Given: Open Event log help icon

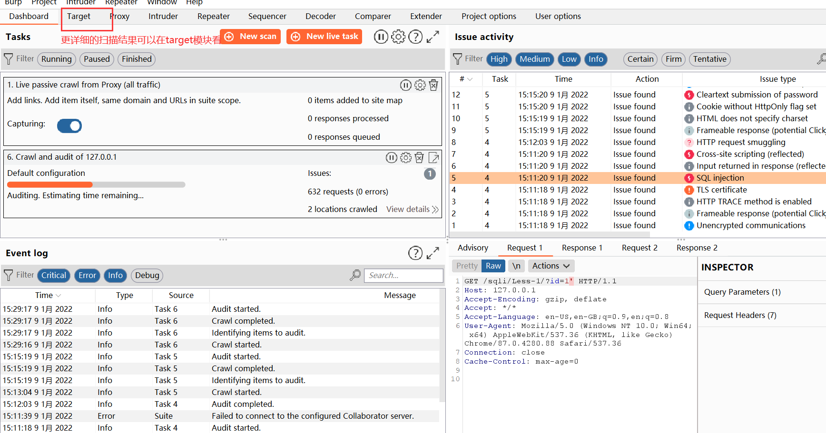Looking at the screenshot, I should coord(415,253).
